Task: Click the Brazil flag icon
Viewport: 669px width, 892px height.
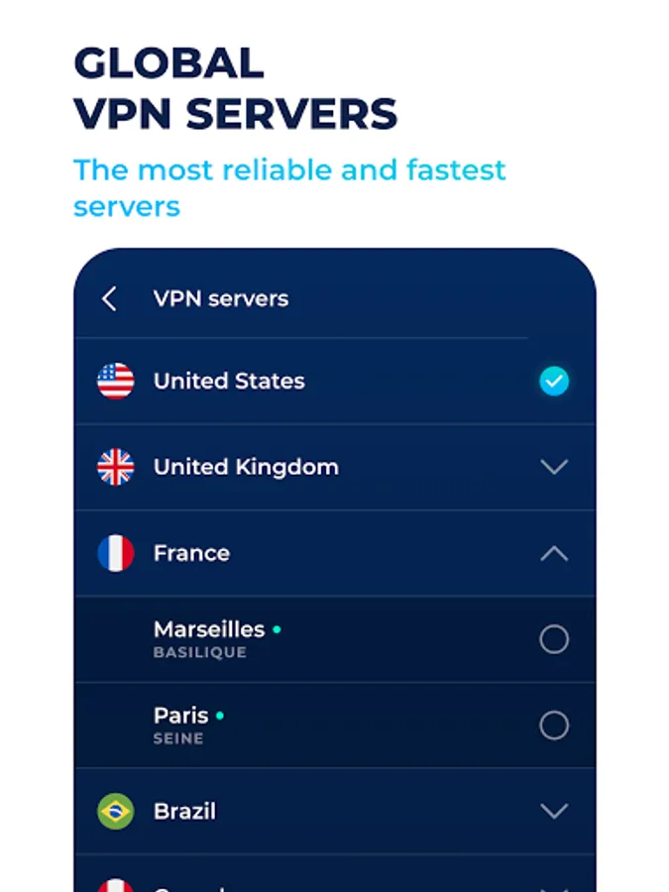Action: click(116, 811)
